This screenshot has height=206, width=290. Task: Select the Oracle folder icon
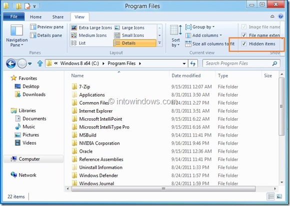click(74, 151)
